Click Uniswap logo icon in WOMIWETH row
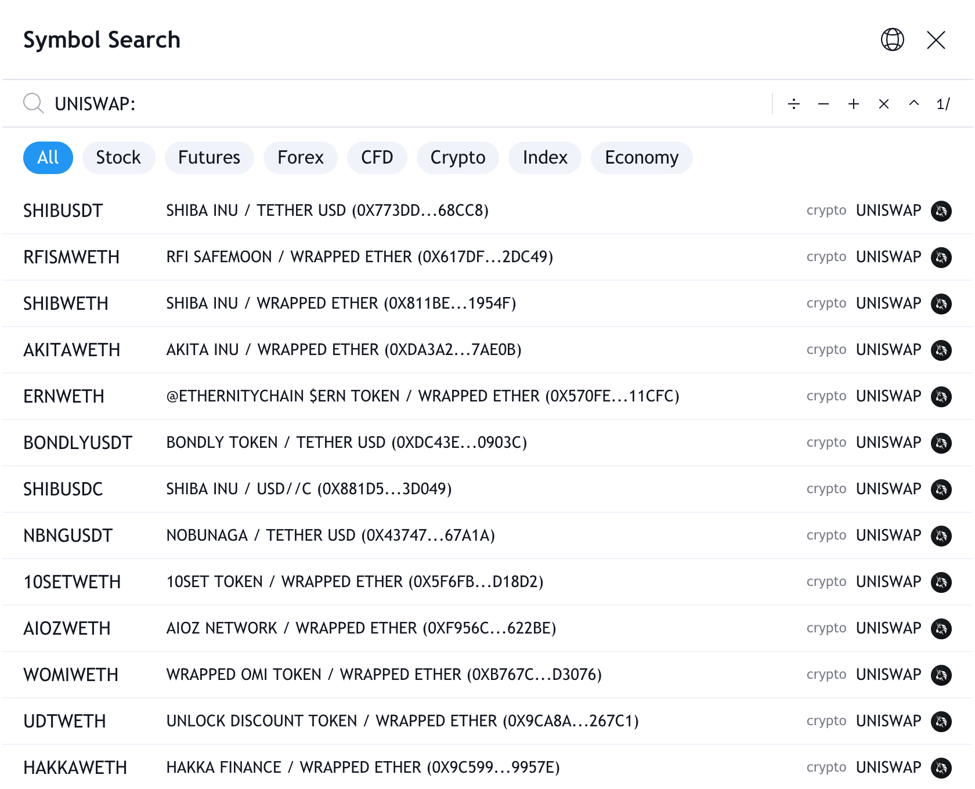The height and width of the screenshot is (789, 975). (x=941, y=675)
